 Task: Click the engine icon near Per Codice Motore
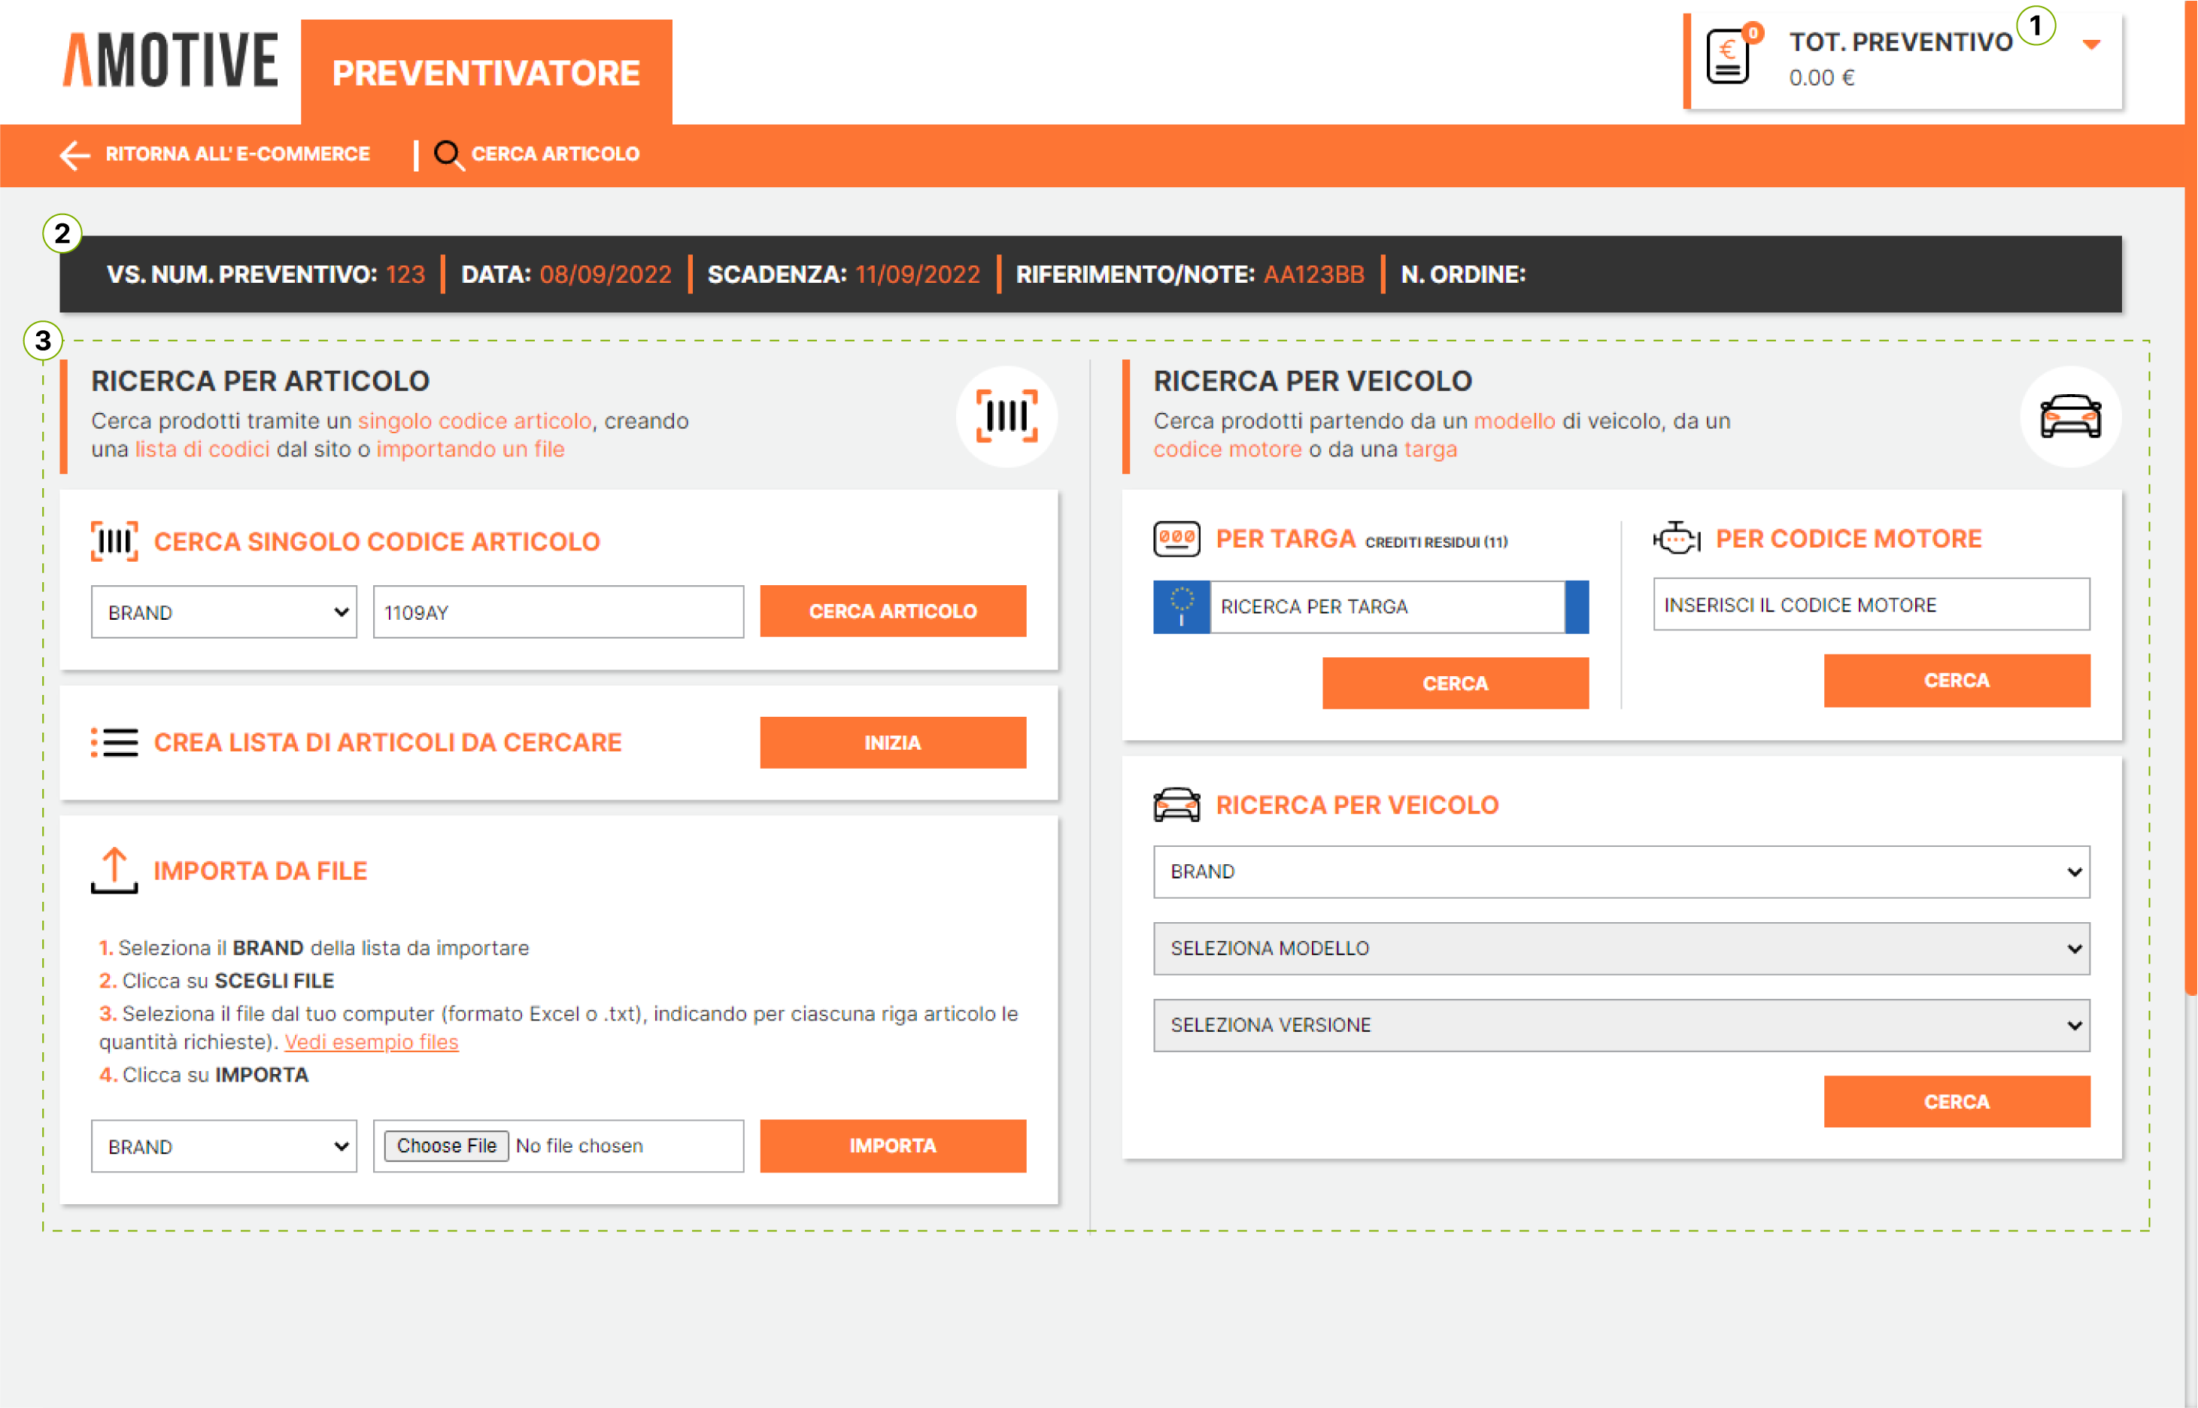coord(1676,539)
